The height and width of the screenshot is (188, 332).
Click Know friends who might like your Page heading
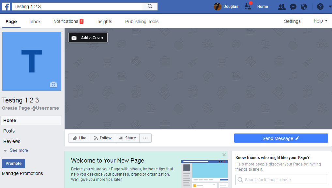(273, 157)
